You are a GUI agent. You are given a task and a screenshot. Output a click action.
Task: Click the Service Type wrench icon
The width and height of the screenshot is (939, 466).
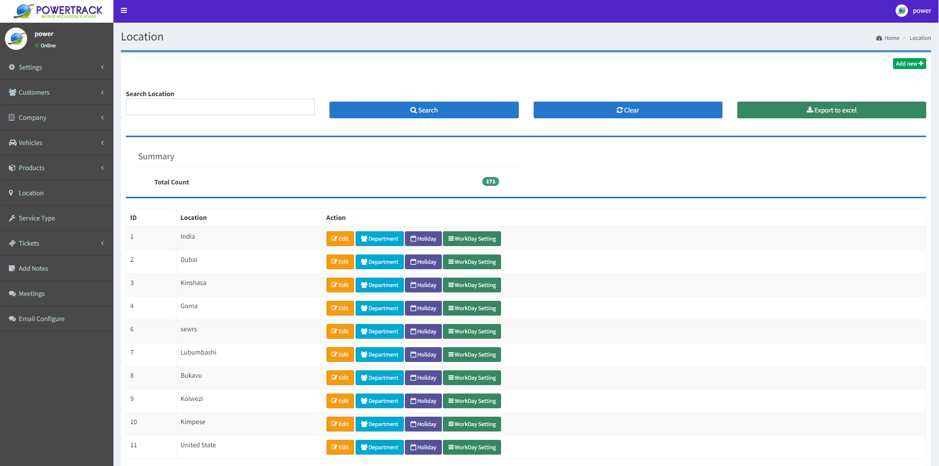tap(12, 218)
